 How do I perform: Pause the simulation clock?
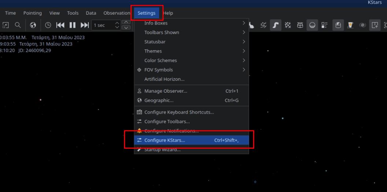click(73, 25)
